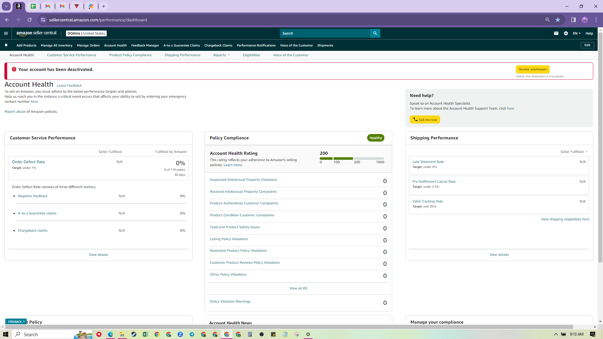Image resolution: width=603 pixels, height=339 pixels.
Task: Click the Account Health Rating progress bar
Action: point(352,159)
